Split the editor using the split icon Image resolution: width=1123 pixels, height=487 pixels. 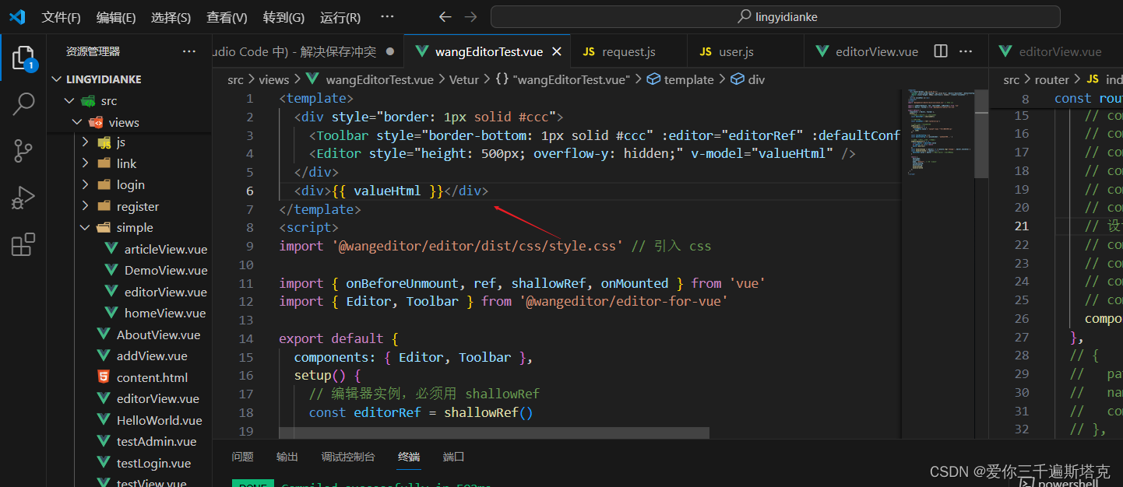click(x=940, y=51)
